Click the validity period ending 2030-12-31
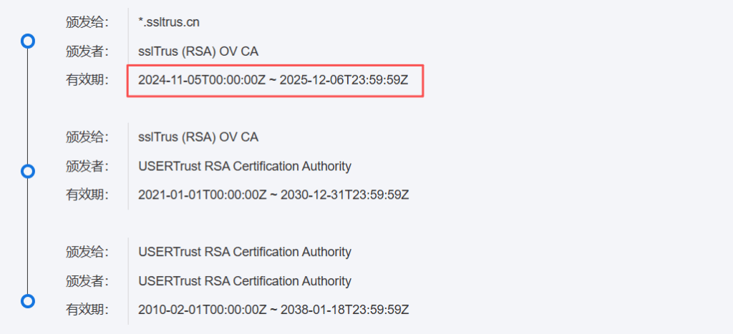The width and height of the screenshot is (733, 334). tap(273, 195)
